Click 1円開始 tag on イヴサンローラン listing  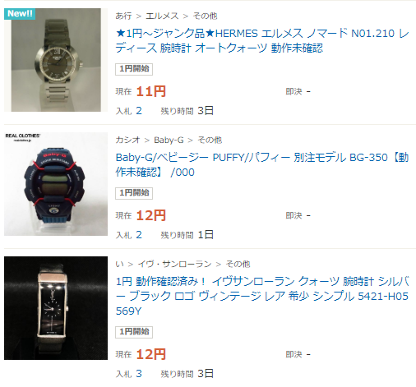click(x=134, y=332)
